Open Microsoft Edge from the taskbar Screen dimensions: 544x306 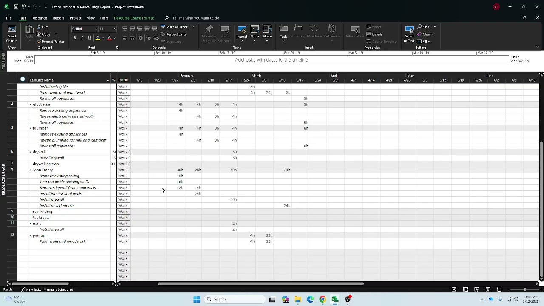click(310, 299)
